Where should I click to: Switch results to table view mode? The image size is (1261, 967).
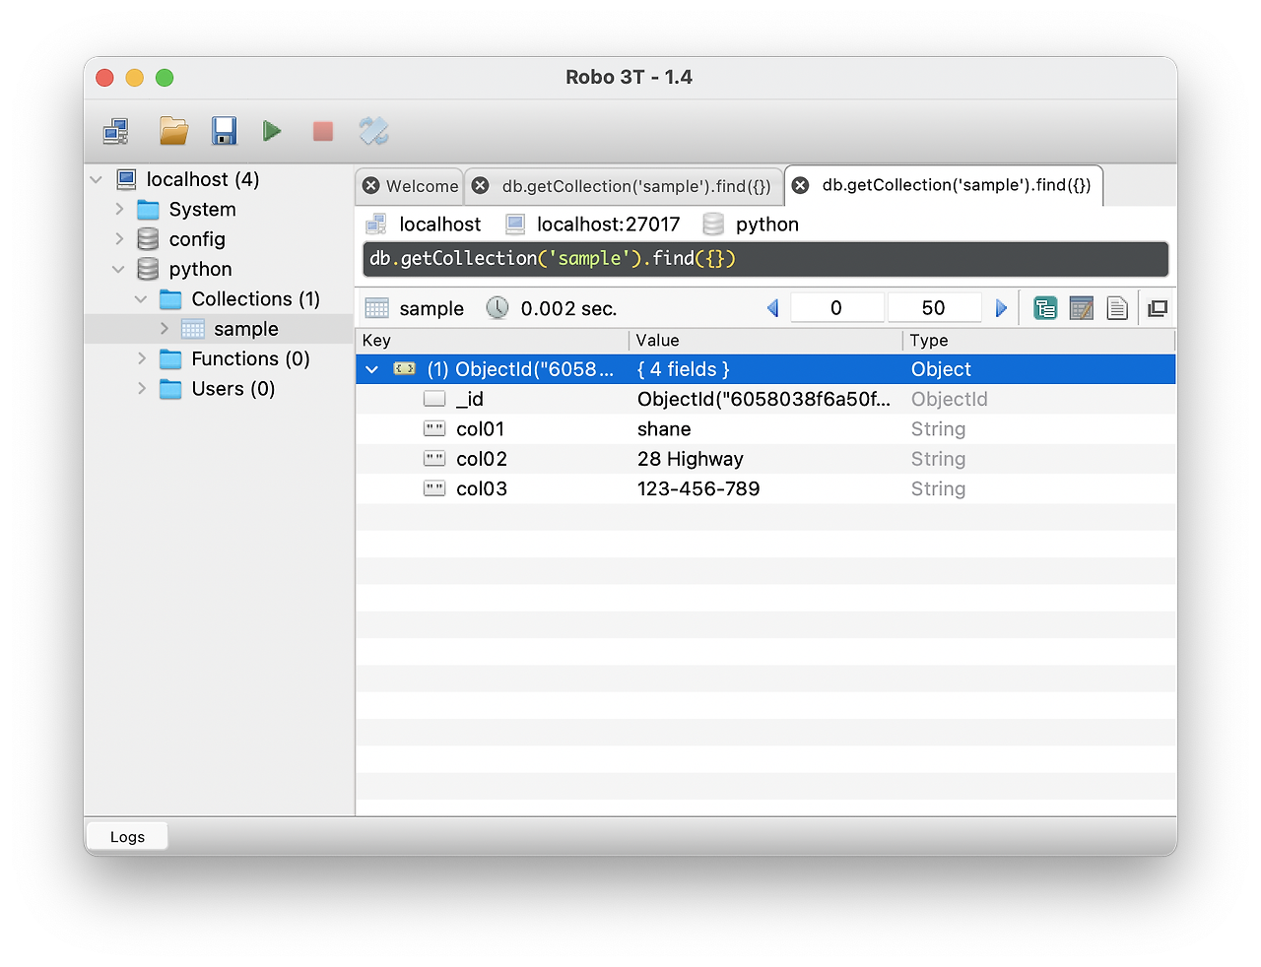1082,308
